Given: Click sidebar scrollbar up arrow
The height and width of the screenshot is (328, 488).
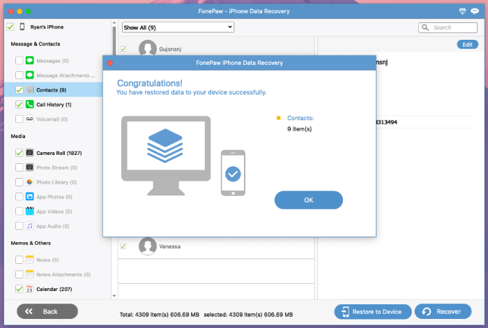Looking at the screenshot, I should [x=114, y=23].
